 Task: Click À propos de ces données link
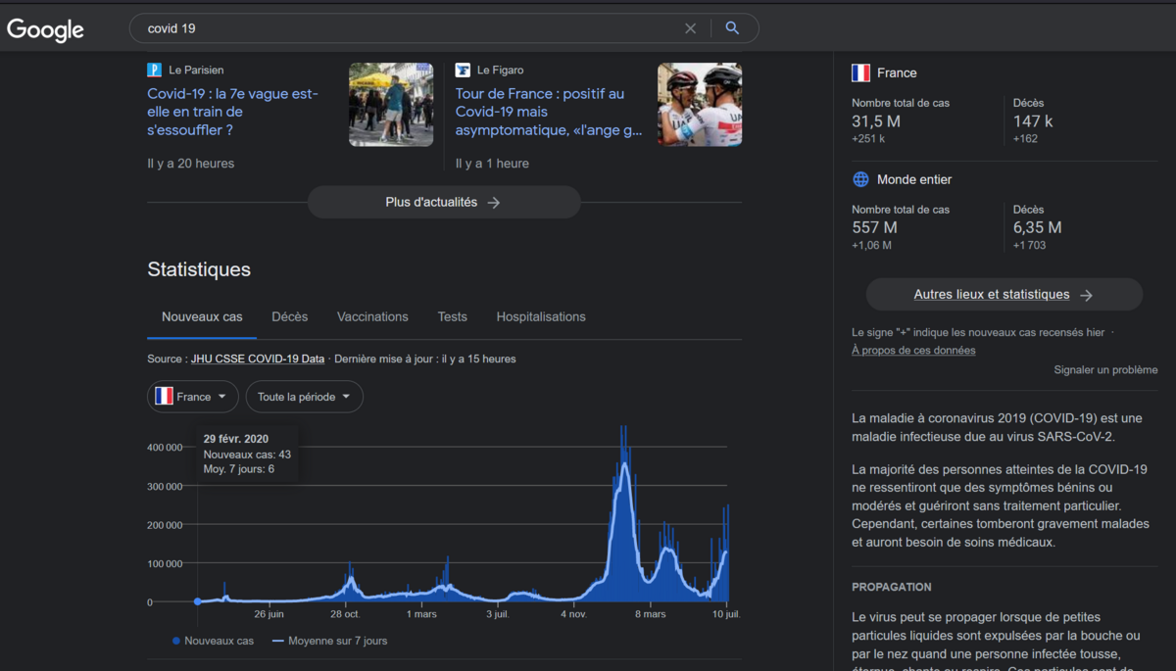(x=913, y=351)
